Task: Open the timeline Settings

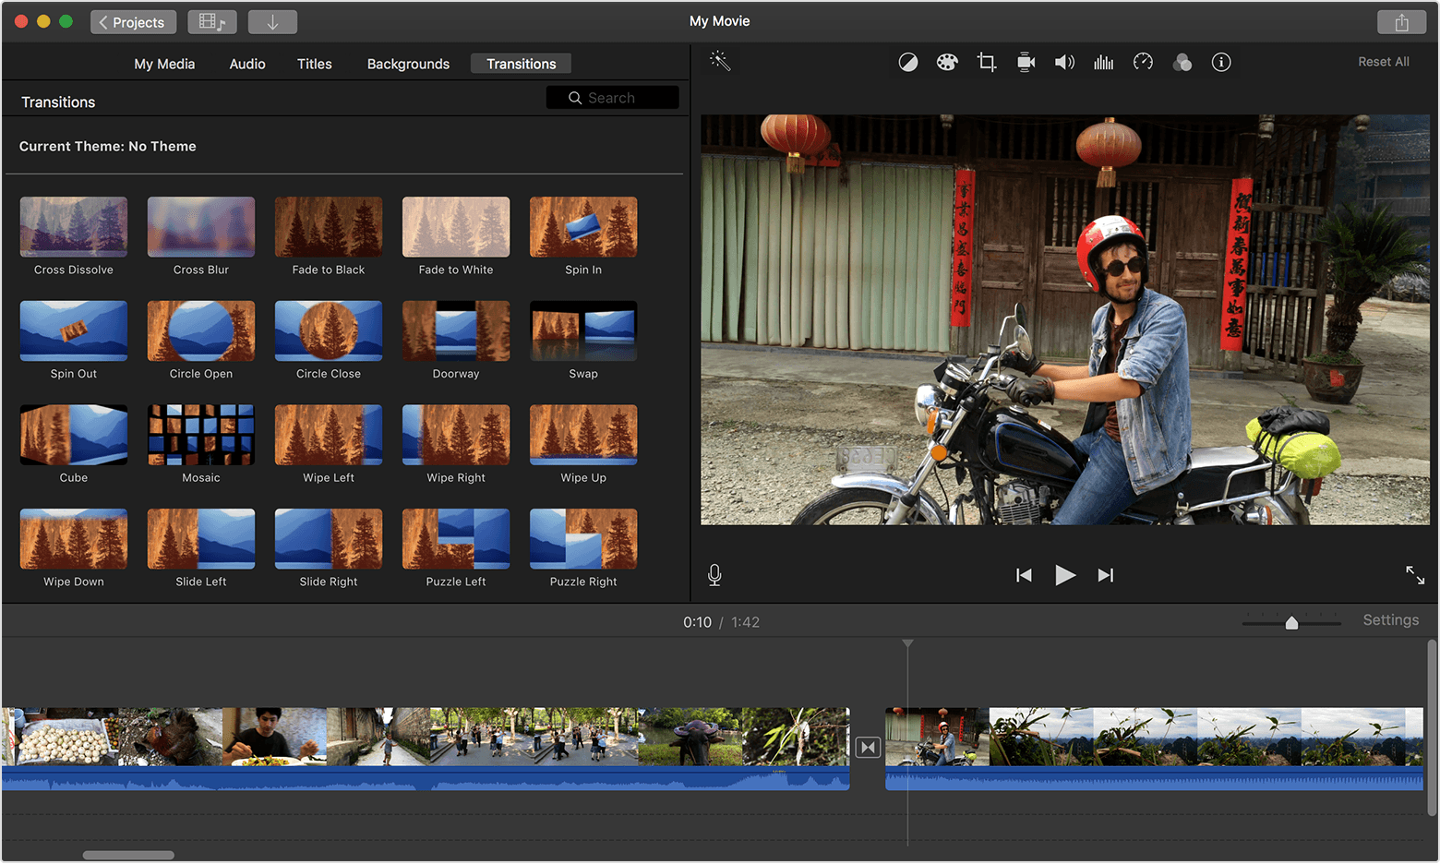Action: [x=1390, y=619]
